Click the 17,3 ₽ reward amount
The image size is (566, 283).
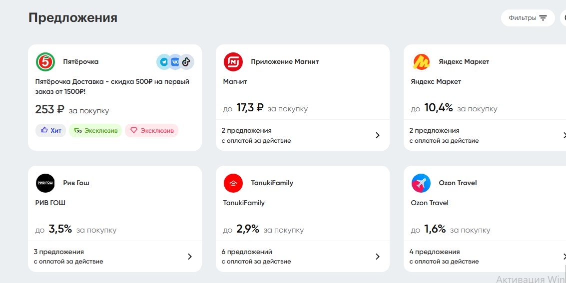[x=250, y=107]
